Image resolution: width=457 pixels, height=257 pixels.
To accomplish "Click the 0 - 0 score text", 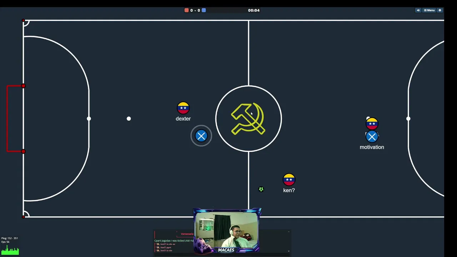I will (195, 10).
